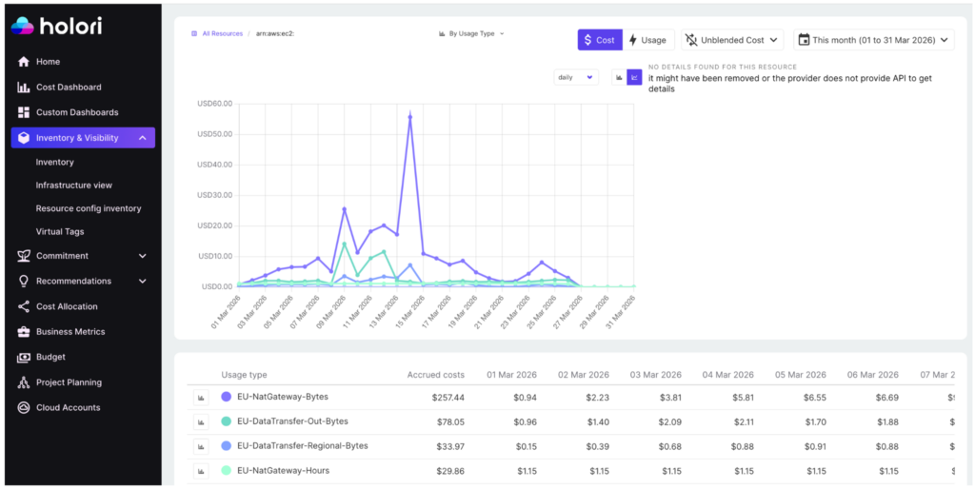Click chart icon for EU-NatGateway-Hours row
975x489 pixels.
201,471
